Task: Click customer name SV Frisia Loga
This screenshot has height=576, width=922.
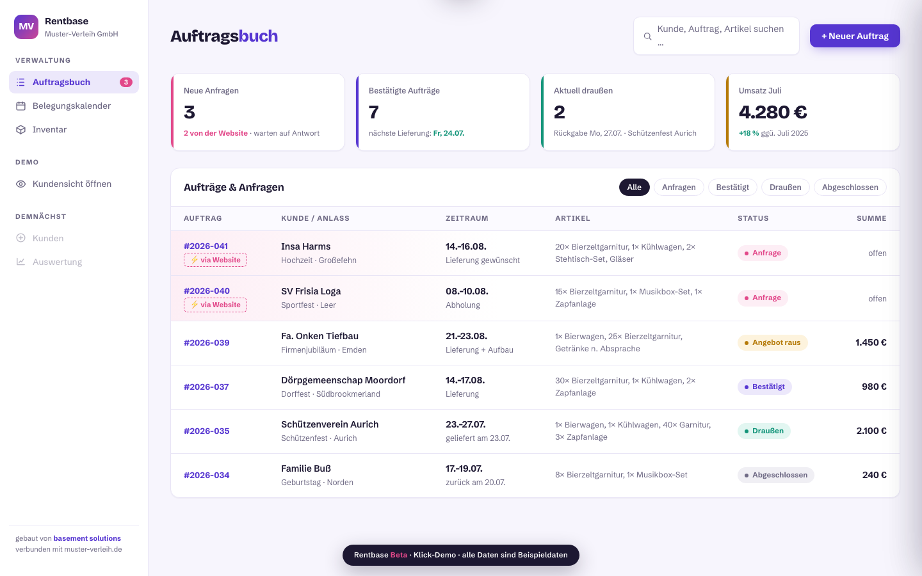Action: [311, 291]
